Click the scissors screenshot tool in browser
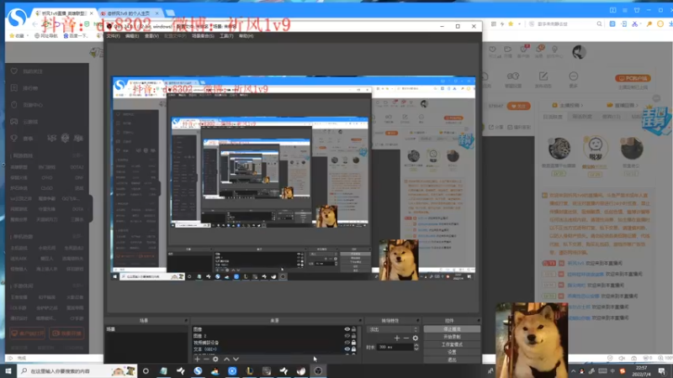 (635, 24)
